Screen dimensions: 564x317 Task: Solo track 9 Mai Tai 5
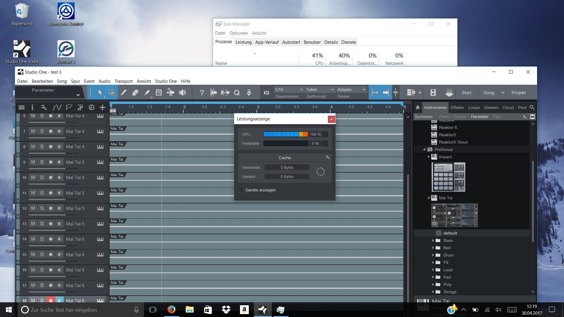(42, 162)
